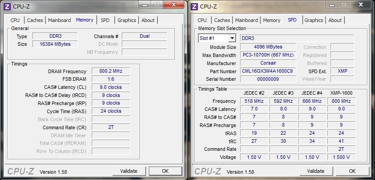Open Caches tab in right CPU-Z window
Viewport: 375px width, 180px height.
(222, 20)
